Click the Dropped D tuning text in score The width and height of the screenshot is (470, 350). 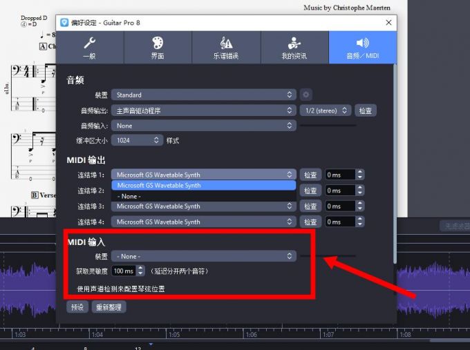[34, 18]
